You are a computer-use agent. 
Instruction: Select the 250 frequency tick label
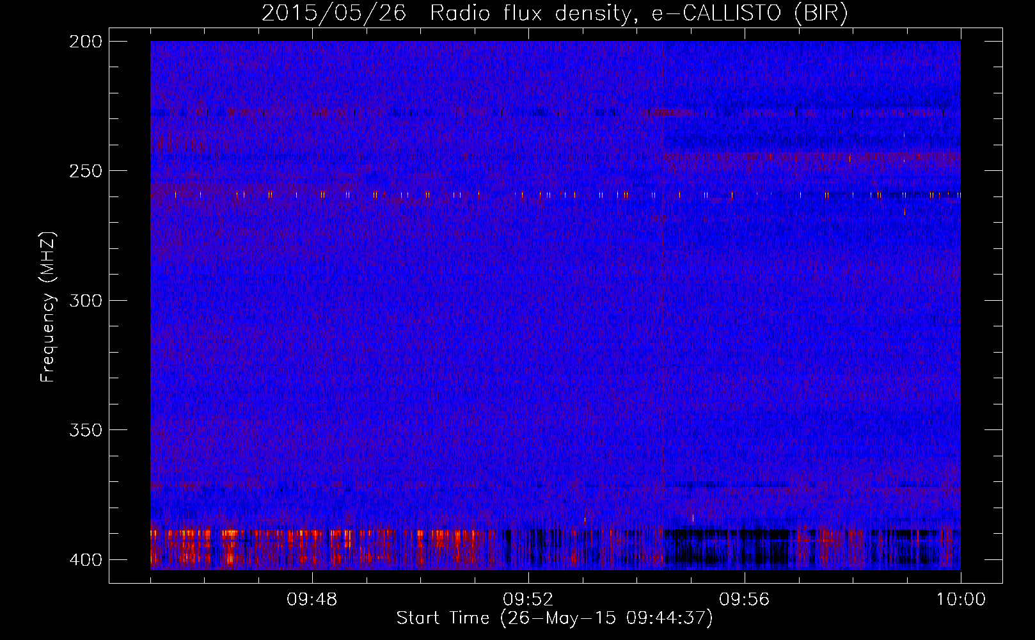pyautogui.click(x=85, y=171)
